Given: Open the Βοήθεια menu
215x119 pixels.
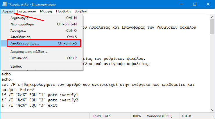Looking at the screenshot, I should pos(81,11).
